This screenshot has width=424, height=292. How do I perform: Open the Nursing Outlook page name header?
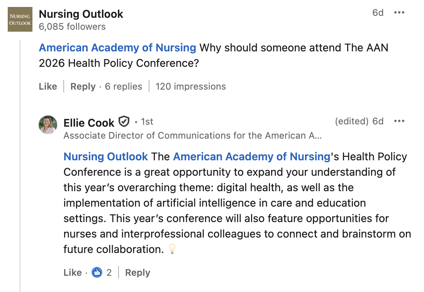pos(81,14)
